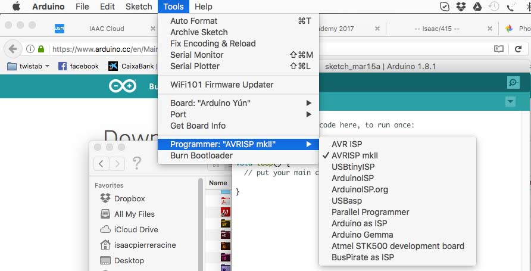
Task: Open the tab dropdown arrow in Arduino IDE
Action: (x=510, y=102)
